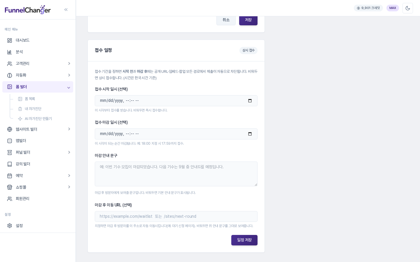Image resolution: width=420 pixels, height=262 pixels.
Task: Open calendar picker for 접수 마감 일시
Action: pyautogui.click(x=250, y=134)
